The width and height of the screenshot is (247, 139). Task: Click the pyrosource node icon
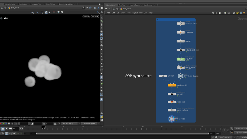[172, 102]
